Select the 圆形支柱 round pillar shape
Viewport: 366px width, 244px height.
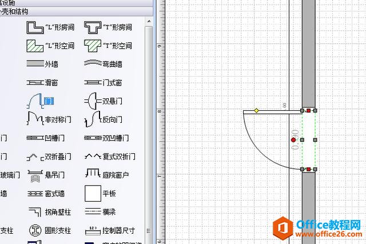pos(35,230)
